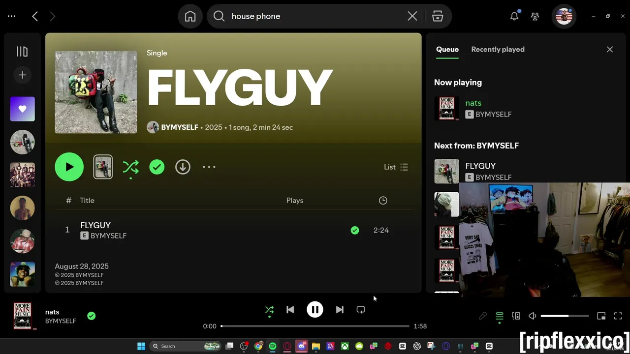
Task: Close the queue panel
Action: point(610,49)
